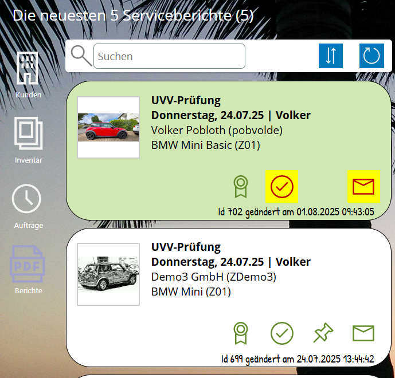Click the green checkmark icon on report 699

[281, 333]
